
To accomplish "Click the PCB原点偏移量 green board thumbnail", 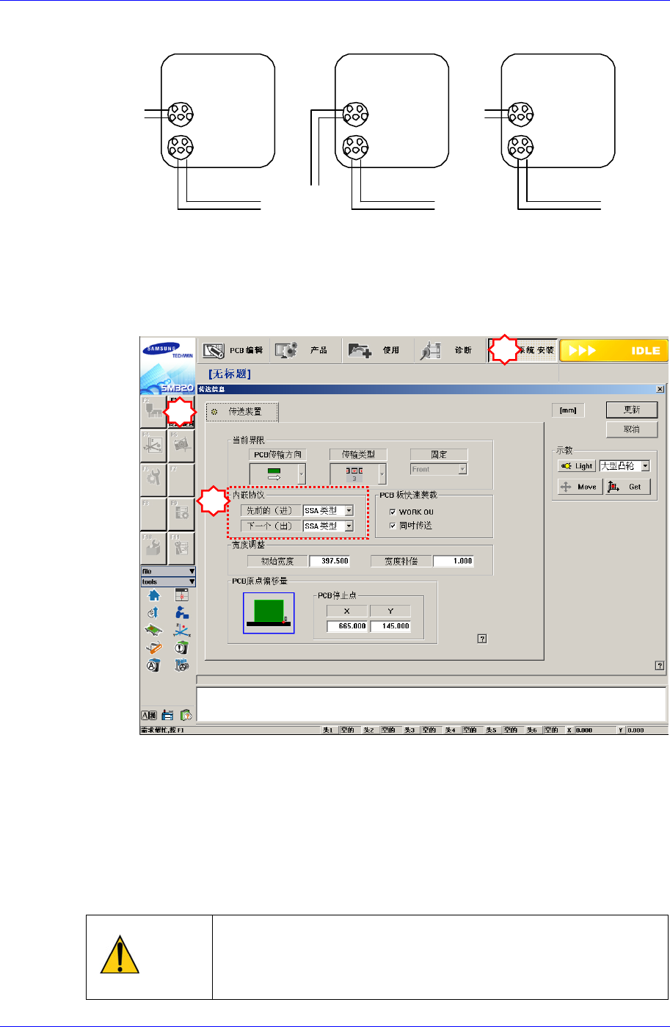I will coord(268,614).
